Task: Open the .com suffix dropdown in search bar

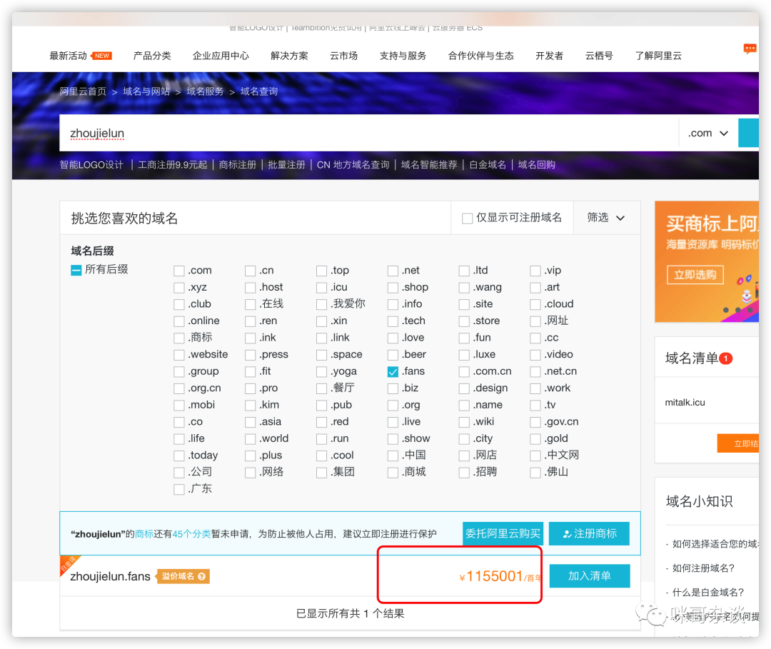Action: pos(707,133)
